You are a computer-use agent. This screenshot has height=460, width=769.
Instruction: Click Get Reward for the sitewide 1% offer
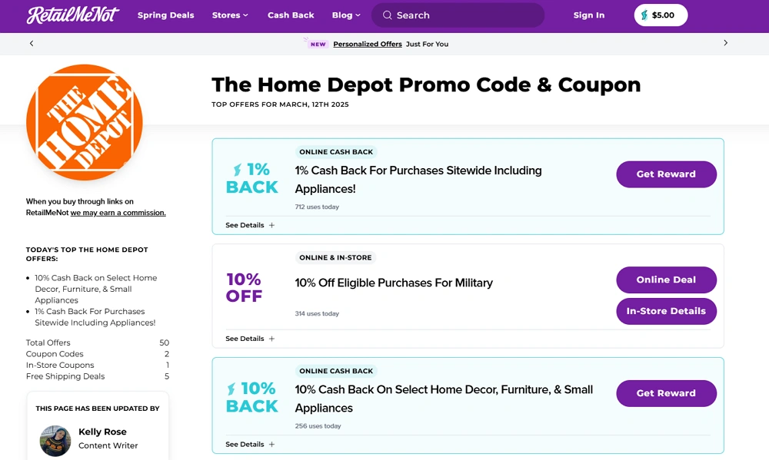[x=666, y=174]
